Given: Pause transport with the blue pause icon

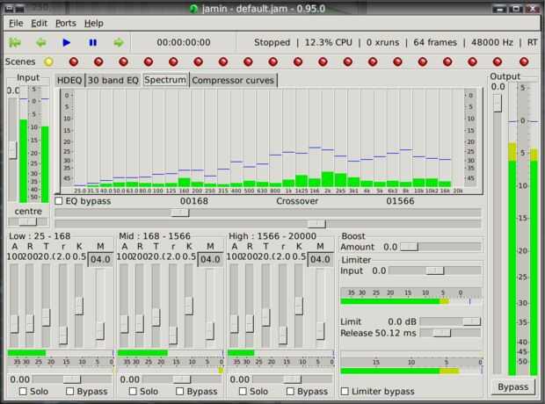Looking at the screenshot, I should click(92, 43).
